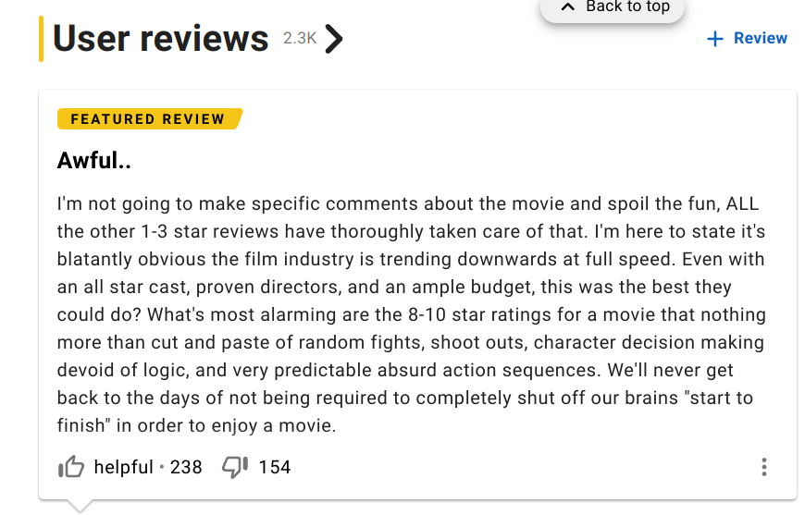
Task: Expand the chevron next to User reviews
Action: (x=335, y=39)
